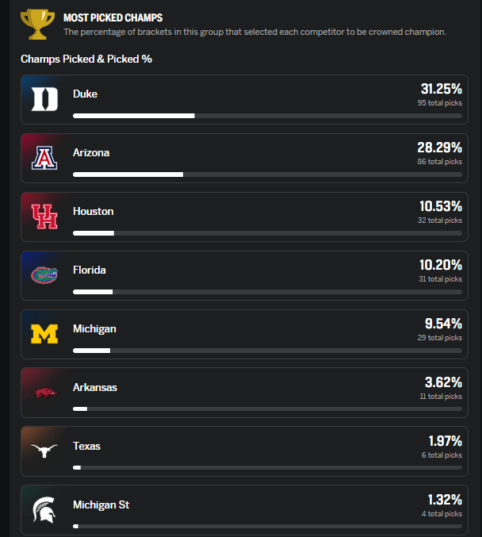Click the Houston Cougars logo

tap(44, 217)
